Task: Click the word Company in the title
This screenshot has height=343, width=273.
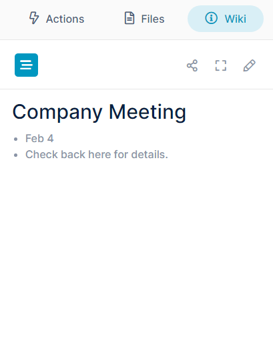Action: (x=57, y=112)
